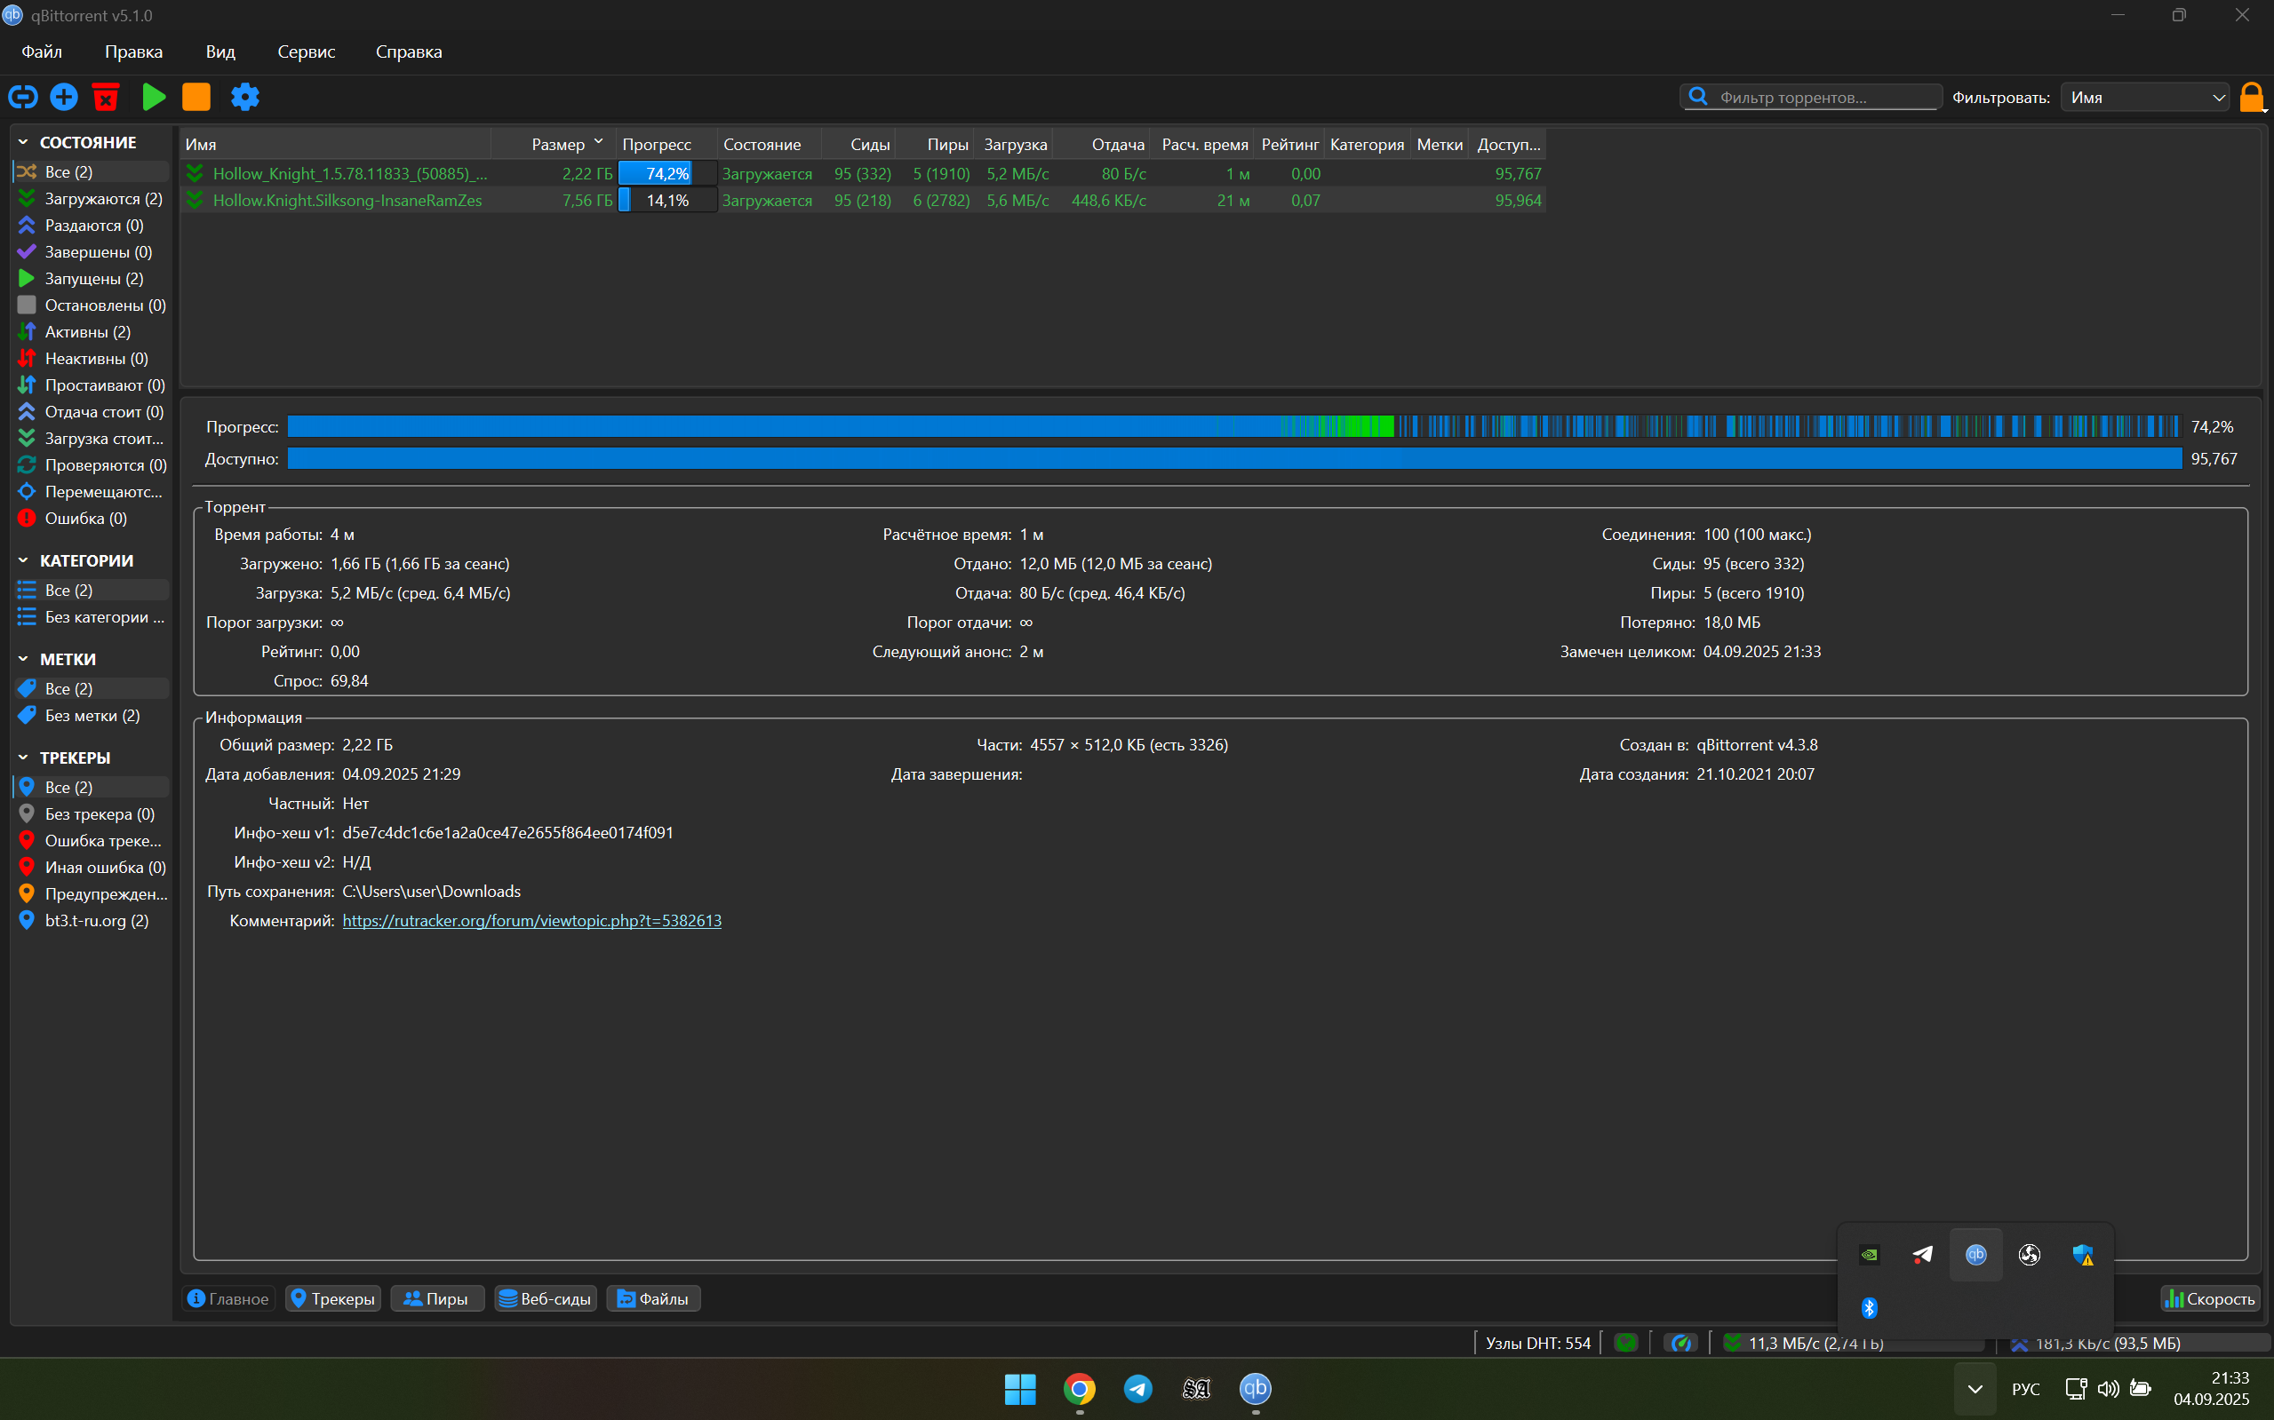Click the Telegram icon in tray overflow
This screenshot has height=1420, width=2274.
click(x=1923, y=1255)
